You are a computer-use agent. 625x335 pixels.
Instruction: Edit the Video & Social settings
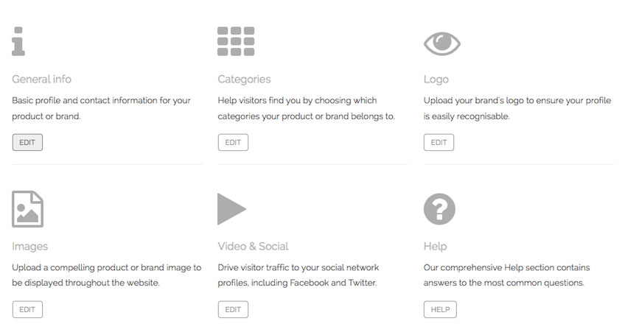[233, 309]
